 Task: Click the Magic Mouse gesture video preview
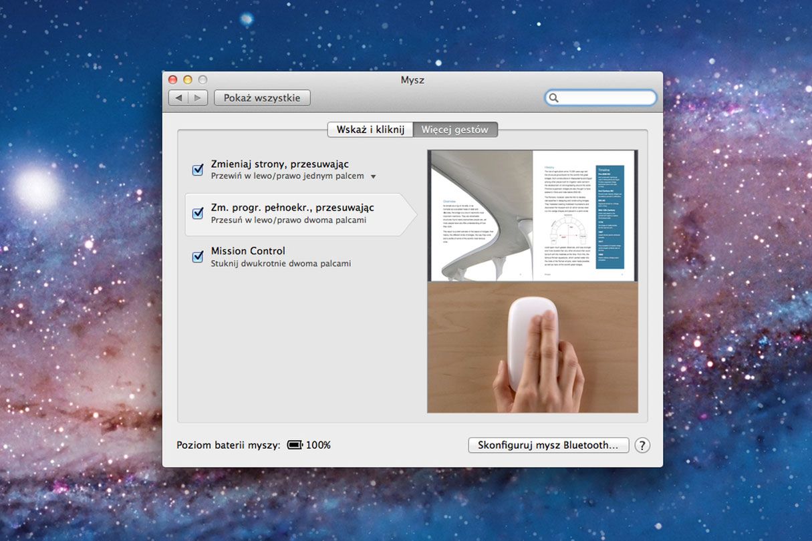533,347
